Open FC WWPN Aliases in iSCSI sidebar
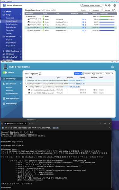This screenshot has width=119, height=190. pyautogui.click(x=12, y=94)
